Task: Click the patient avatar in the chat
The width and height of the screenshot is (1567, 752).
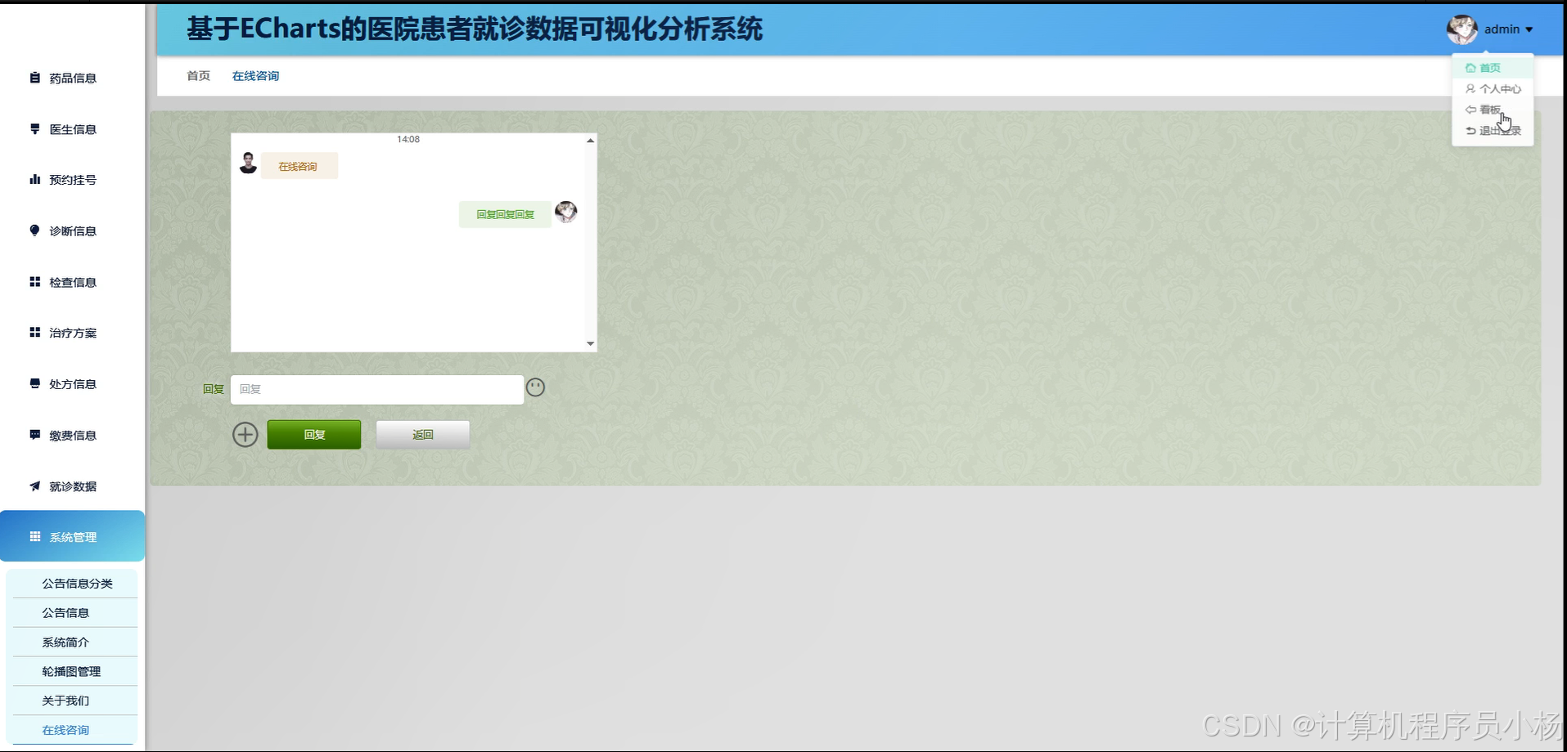Action: pos(248,163)
